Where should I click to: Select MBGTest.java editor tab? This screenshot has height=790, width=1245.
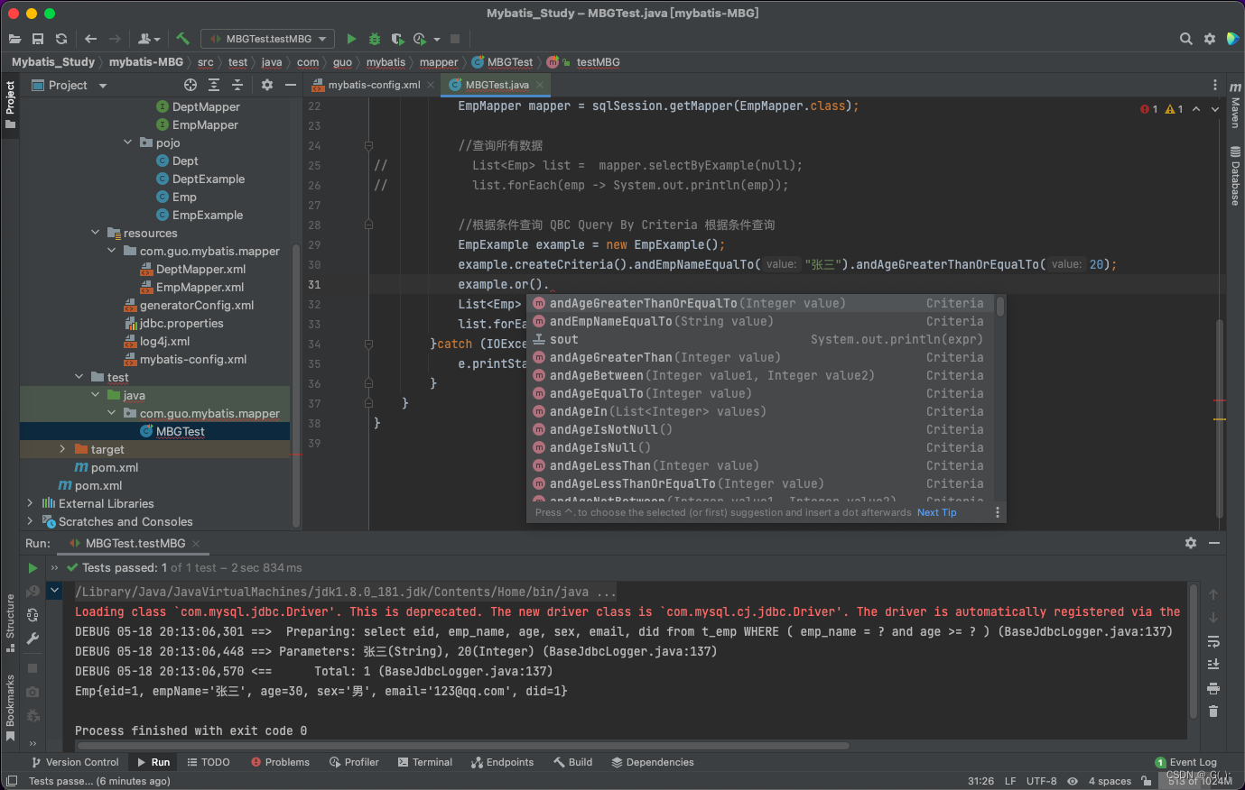(497, 85)
